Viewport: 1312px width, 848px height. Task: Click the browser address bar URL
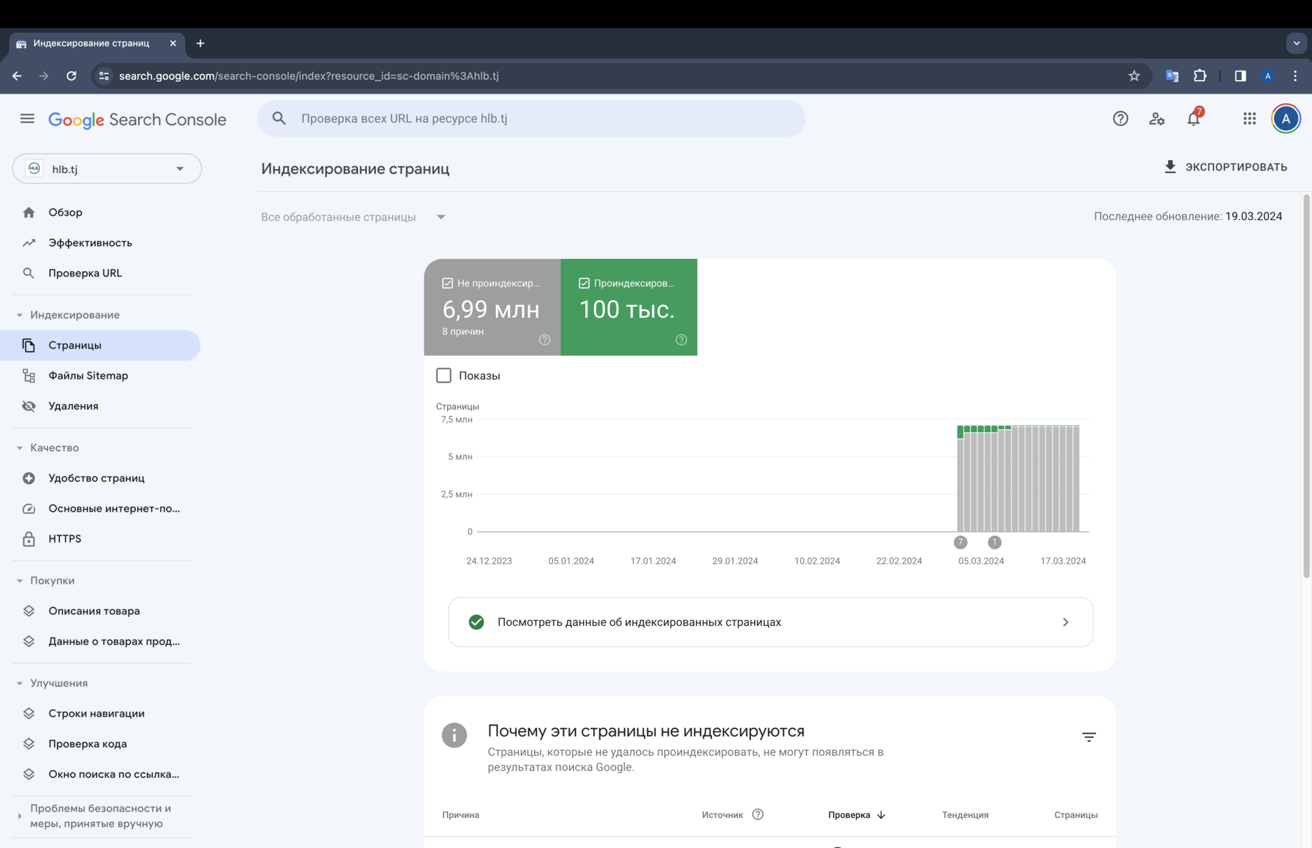(x=309, y=76)
